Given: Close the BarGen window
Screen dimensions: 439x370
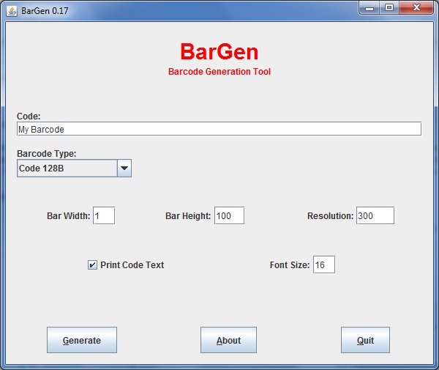Looking at the screenshot, I should [416, 8].
